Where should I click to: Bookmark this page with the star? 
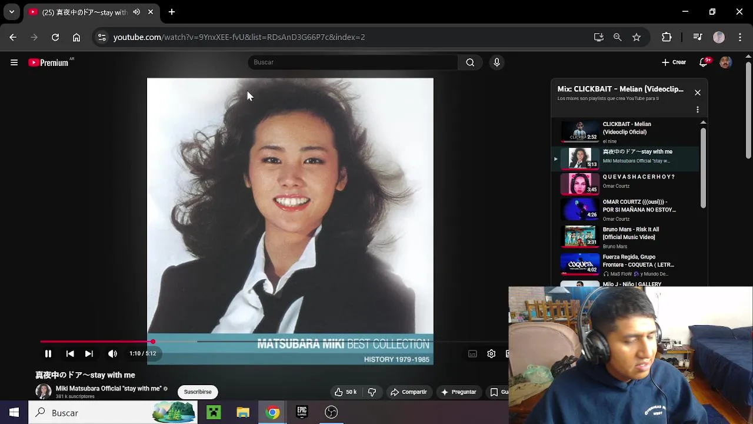pos(637,37)
